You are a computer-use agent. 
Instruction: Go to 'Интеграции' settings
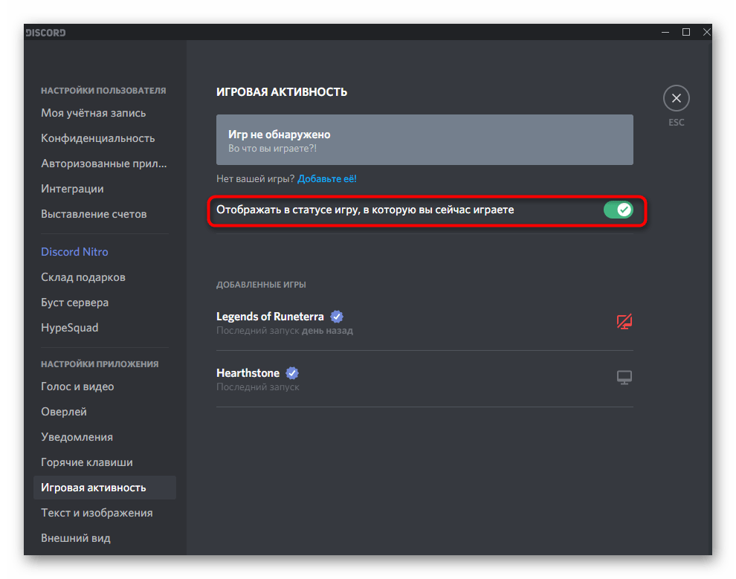click(x=73, y=189)
